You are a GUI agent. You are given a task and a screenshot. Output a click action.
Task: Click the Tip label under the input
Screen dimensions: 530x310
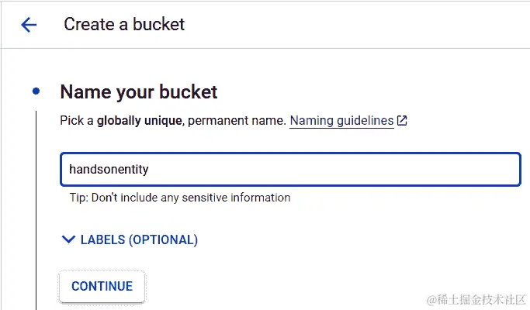pyautogui.click(x=78, y=198)
